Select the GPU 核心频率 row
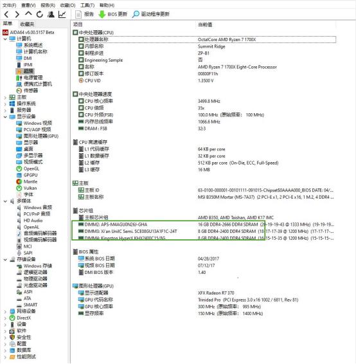Image resolution: width=356 pixels, height=364 pixels. click(207, 307)
